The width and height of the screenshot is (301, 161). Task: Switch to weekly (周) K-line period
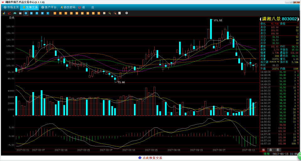coord(31,13)
